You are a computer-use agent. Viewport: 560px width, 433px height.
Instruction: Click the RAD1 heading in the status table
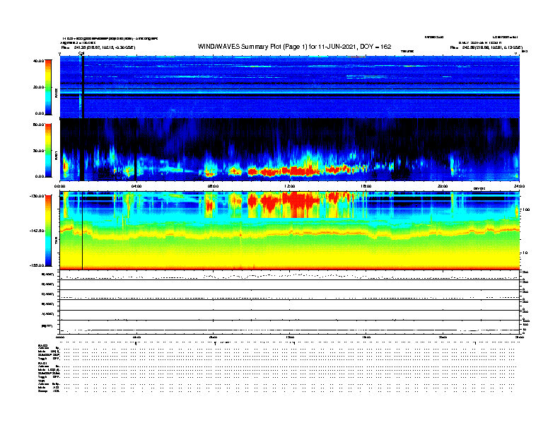[x=43, y=363]
